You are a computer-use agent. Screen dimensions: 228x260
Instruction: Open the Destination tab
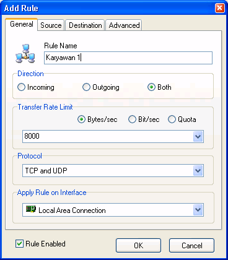[x=85, y=25]
